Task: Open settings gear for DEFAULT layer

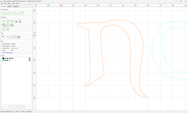Action: pos(29,58)
